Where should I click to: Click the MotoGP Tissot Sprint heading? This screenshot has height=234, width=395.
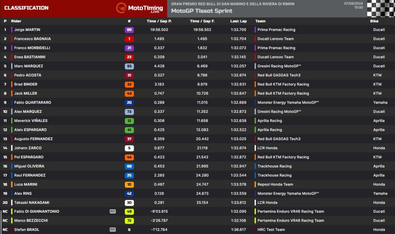201,11
